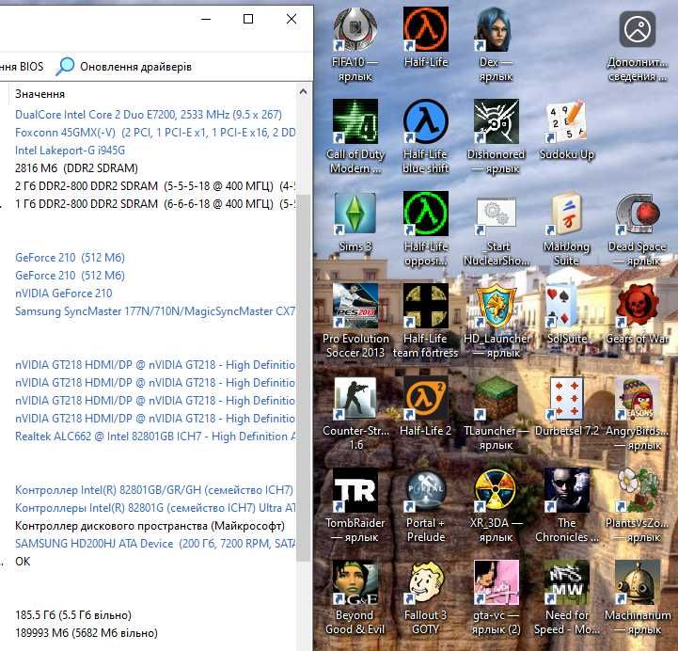Image resolution: width=678 pixels, height=651 pixels.
Task: Select the OK status value
Action: point(23,562)
